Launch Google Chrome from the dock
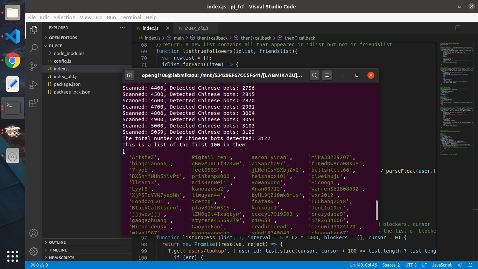This screenshot has height=269, width=478. pyautogui.click(x=13, y=61)
